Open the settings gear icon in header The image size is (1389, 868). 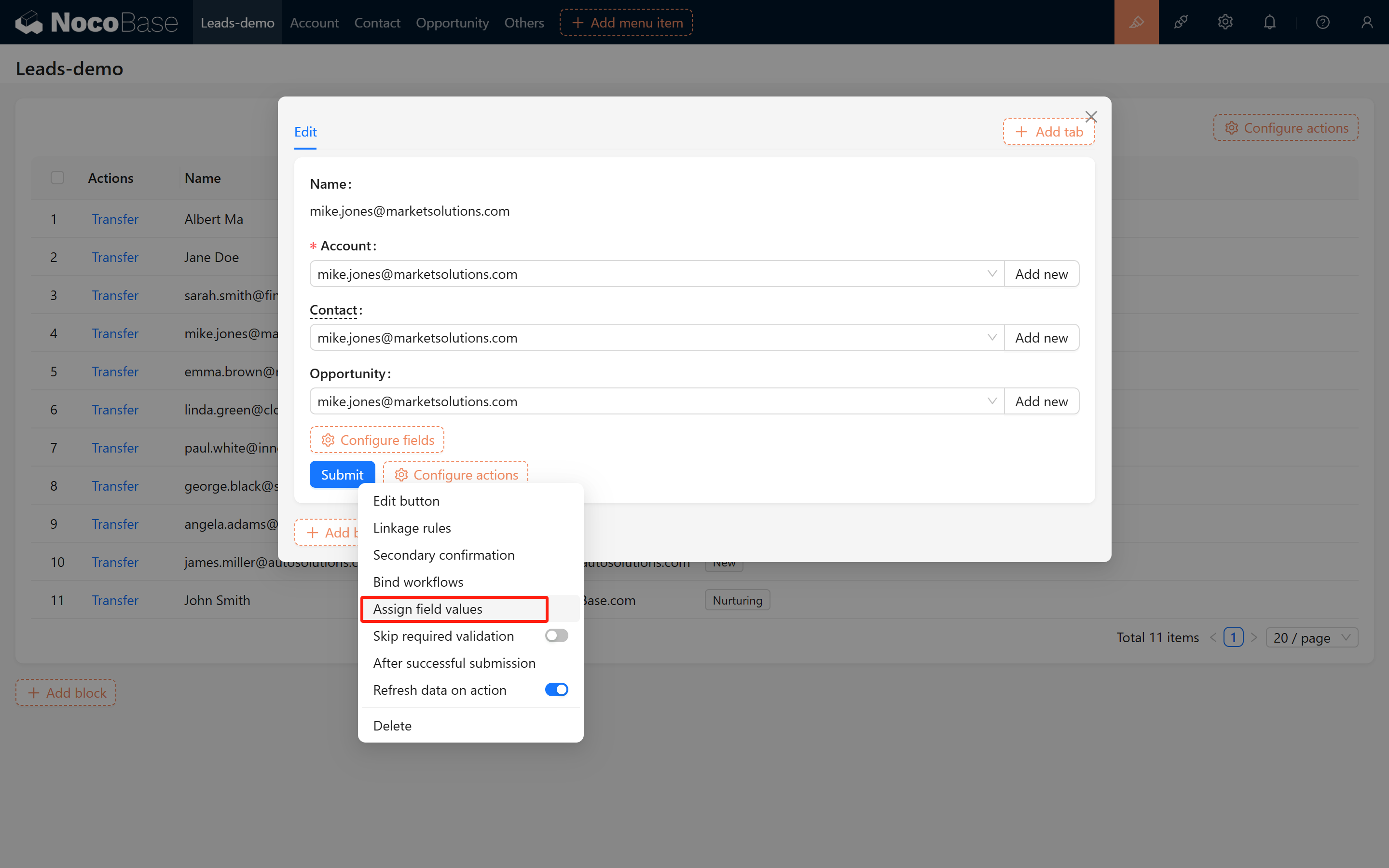click(x=1225, y=22)
